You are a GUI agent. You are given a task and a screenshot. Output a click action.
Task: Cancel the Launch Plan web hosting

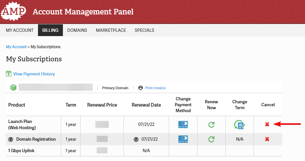[x=267, y=124]
